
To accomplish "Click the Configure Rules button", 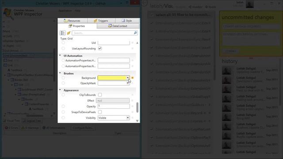I will click(83, 128).
